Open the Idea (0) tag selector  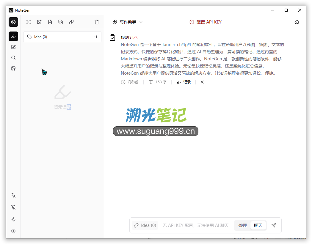62,37
